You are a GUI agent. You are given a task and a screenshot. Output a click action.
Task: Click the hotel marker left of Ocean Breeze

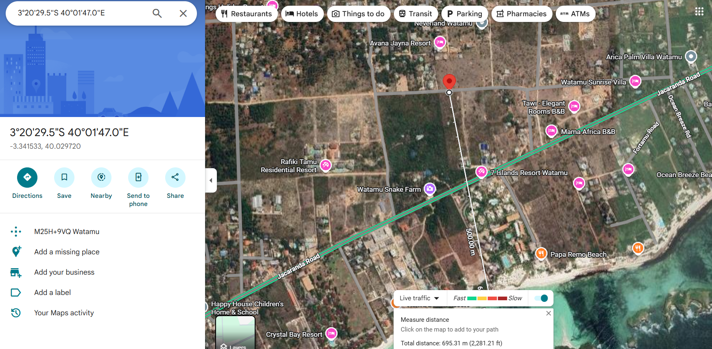[628, 169]
